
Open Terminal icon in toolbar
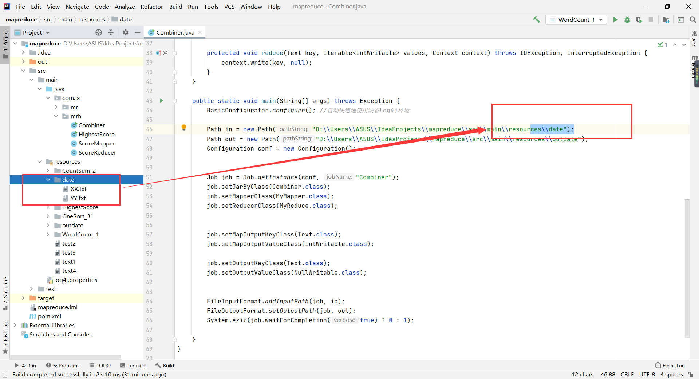[681, 20]
